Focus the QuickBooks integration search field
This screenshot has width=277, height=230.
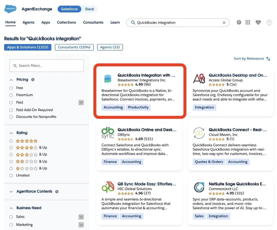(x=178, y=22)
